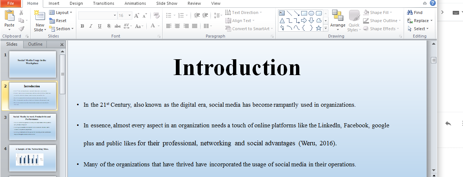Image resolution: width=463 pixels, height=177 pixels.
Task: Open the Select menu
Action: pos(418,29)
